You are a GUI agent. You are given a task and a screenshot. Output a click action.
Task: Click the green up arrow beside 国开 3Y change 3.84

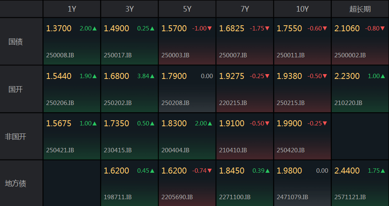pyautogui.click(x=152, y=76)
